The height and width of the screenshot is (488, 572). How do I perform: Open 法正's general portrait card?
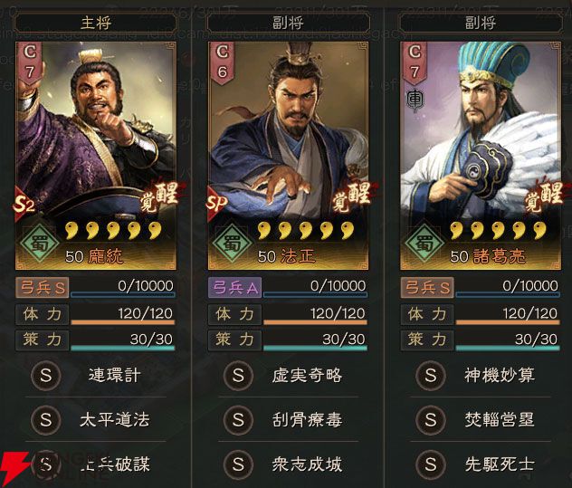pyautogui.click(x=288, y=156)
